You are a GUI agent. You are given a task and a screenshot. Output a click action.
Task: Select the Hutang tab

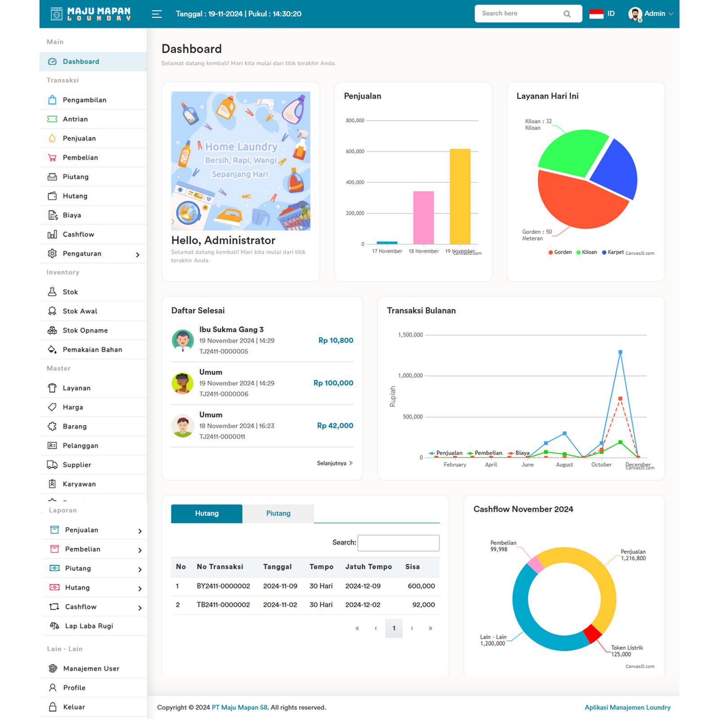(207, 514)
